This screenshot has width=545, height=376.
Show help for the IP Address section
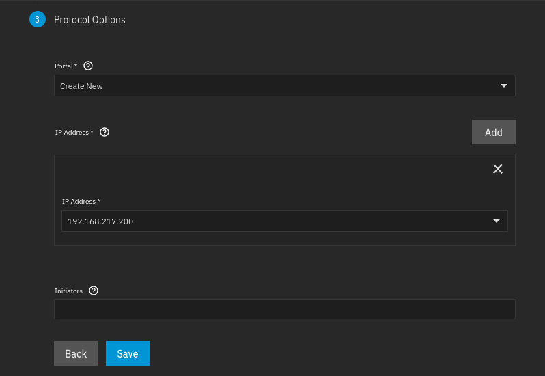tap(104, 132)
